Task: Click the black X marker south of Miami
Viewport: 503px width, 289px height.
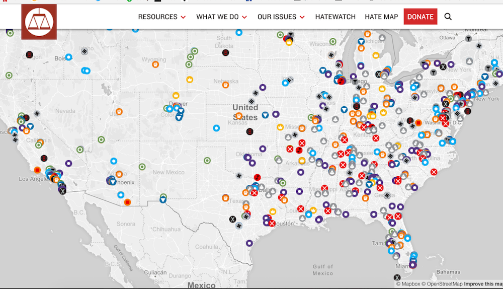Action: [x=397, y=277]
